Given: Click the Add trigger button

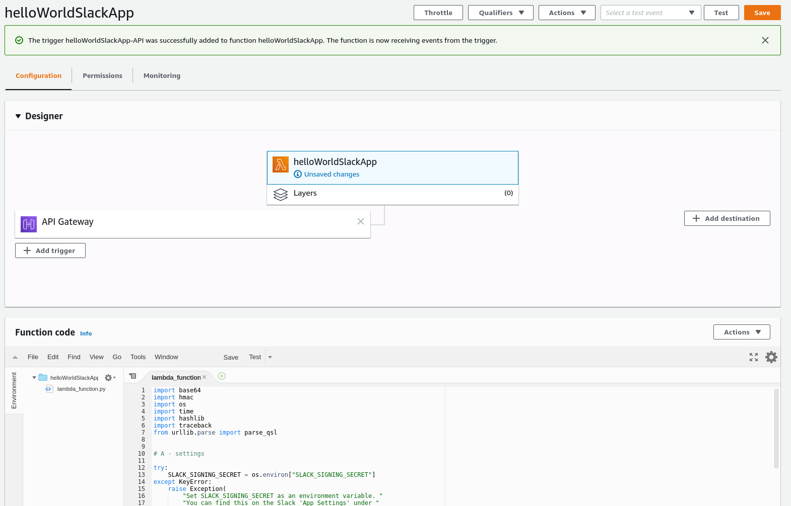Looking at the screenshot, I should click(50, 250).
